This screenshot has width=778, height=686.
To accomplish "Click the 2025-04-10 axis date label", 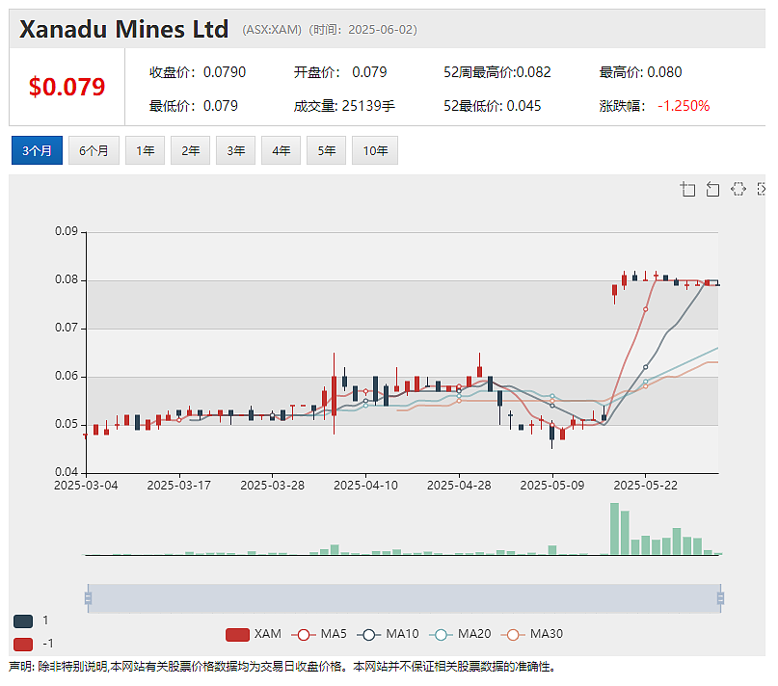I will [365, 485].
